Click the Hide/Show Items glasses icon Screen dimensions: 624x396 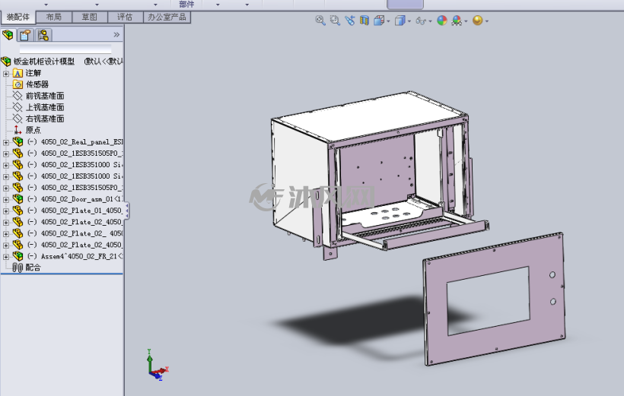(x=421, y=21)
